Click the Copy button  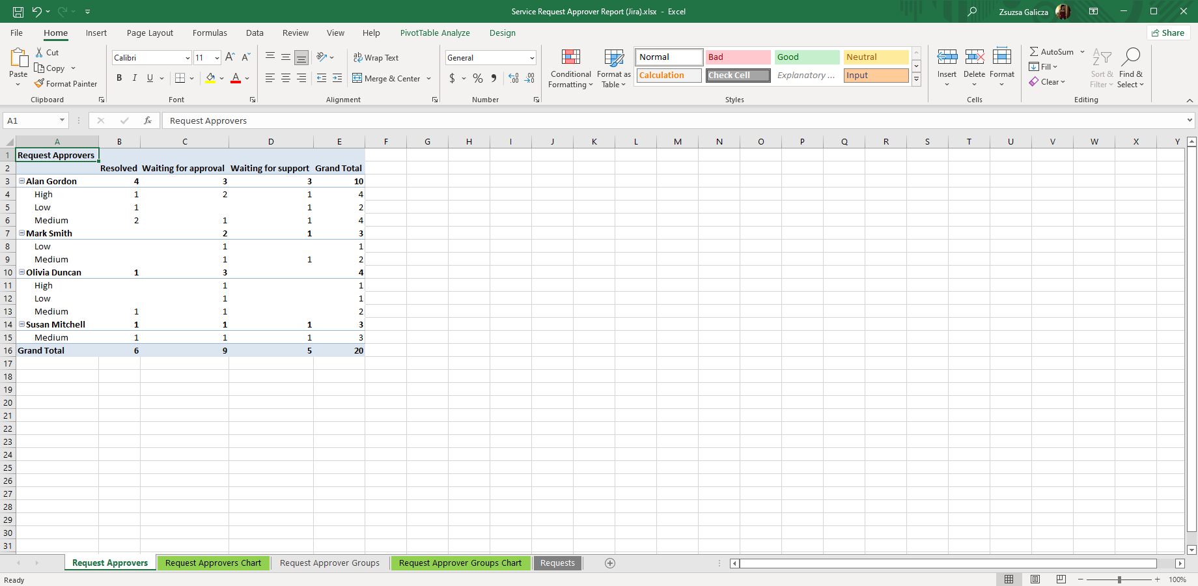click(x=49, y=68)
